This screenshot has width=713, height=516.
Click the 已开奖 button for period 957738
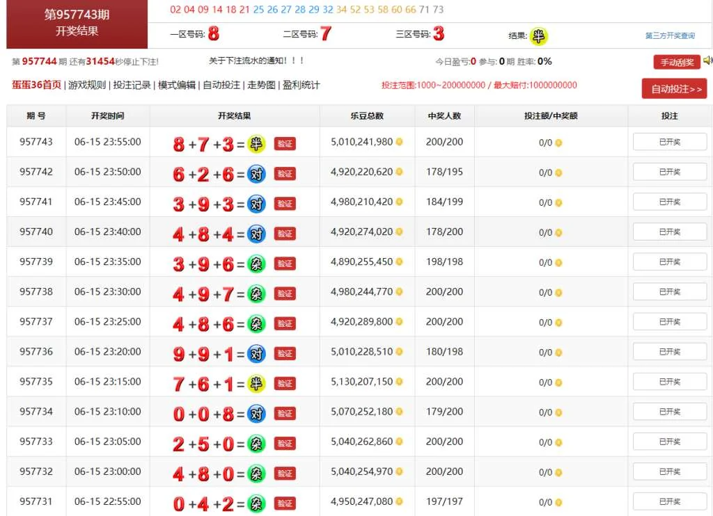coord(669,292)
